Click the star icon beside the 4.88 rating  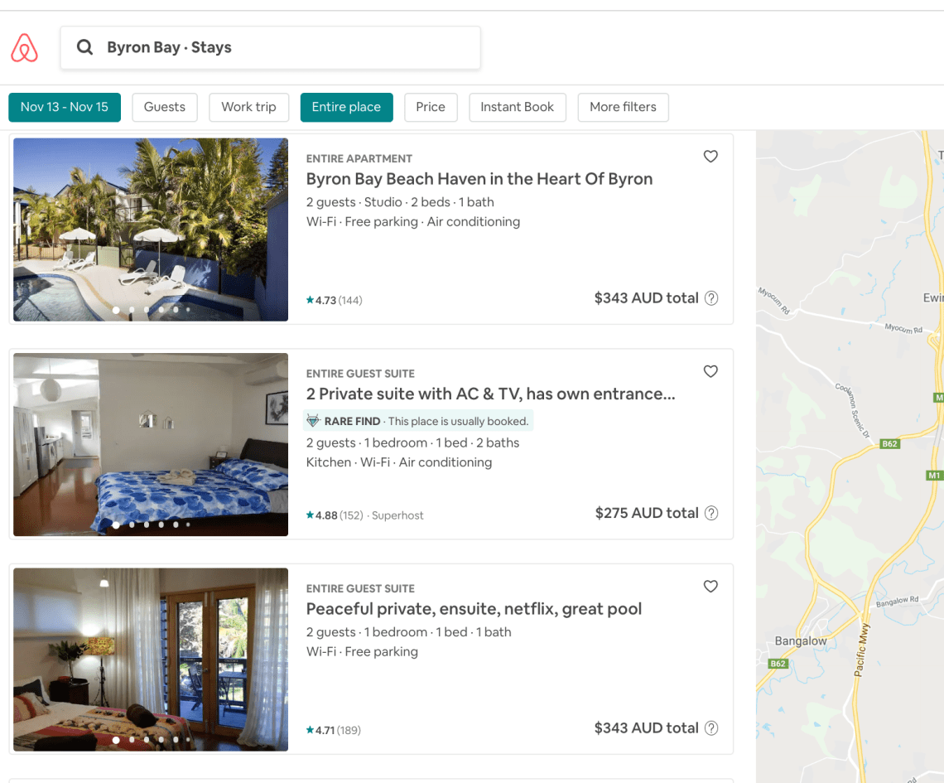click(310, 515)
